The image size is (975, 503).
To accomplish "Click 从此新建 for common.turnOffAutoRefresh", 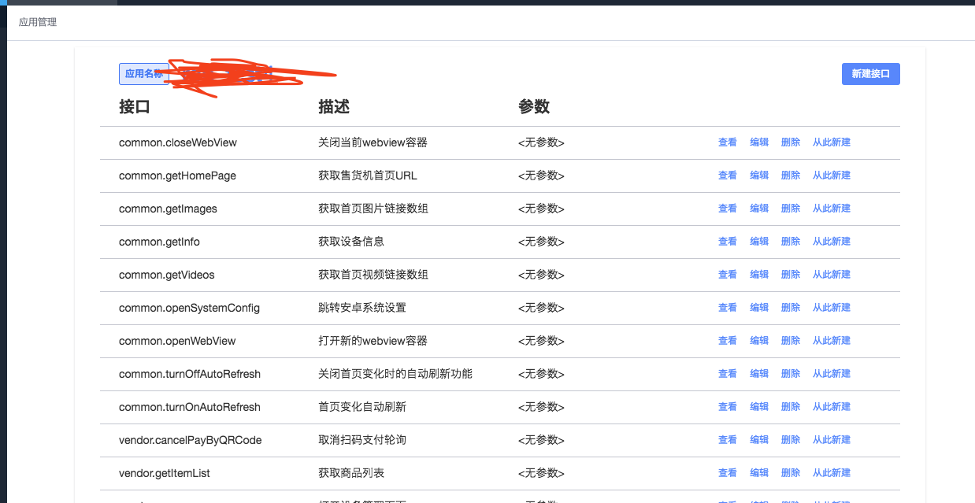I will click(x=832, y=374).
